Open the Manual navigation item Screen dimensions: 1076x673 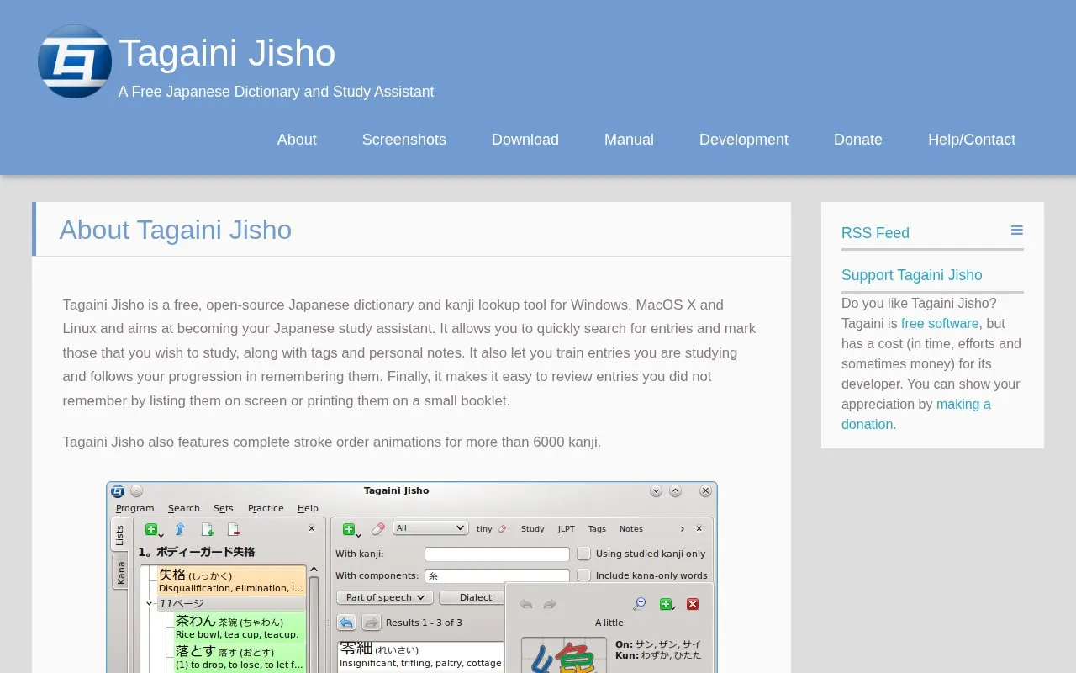[x=629, y=140]
